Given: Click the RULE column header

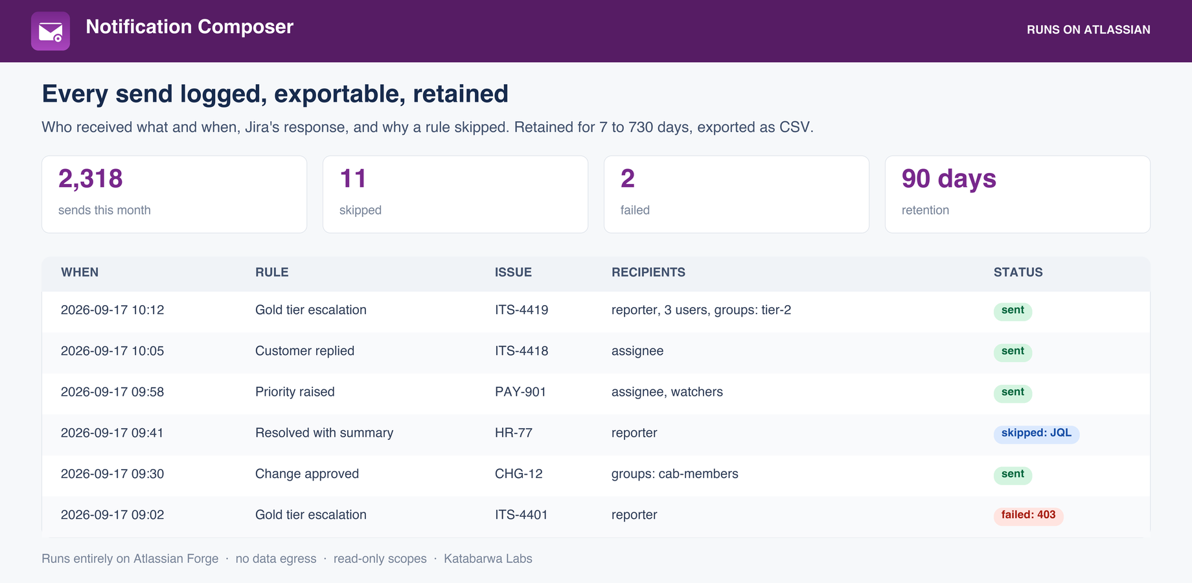Looking at the screenshot, I should (x=272, y=273).
